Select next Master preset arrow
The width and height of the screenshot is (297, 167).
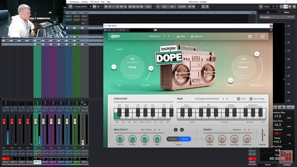(x=249, y=130)
